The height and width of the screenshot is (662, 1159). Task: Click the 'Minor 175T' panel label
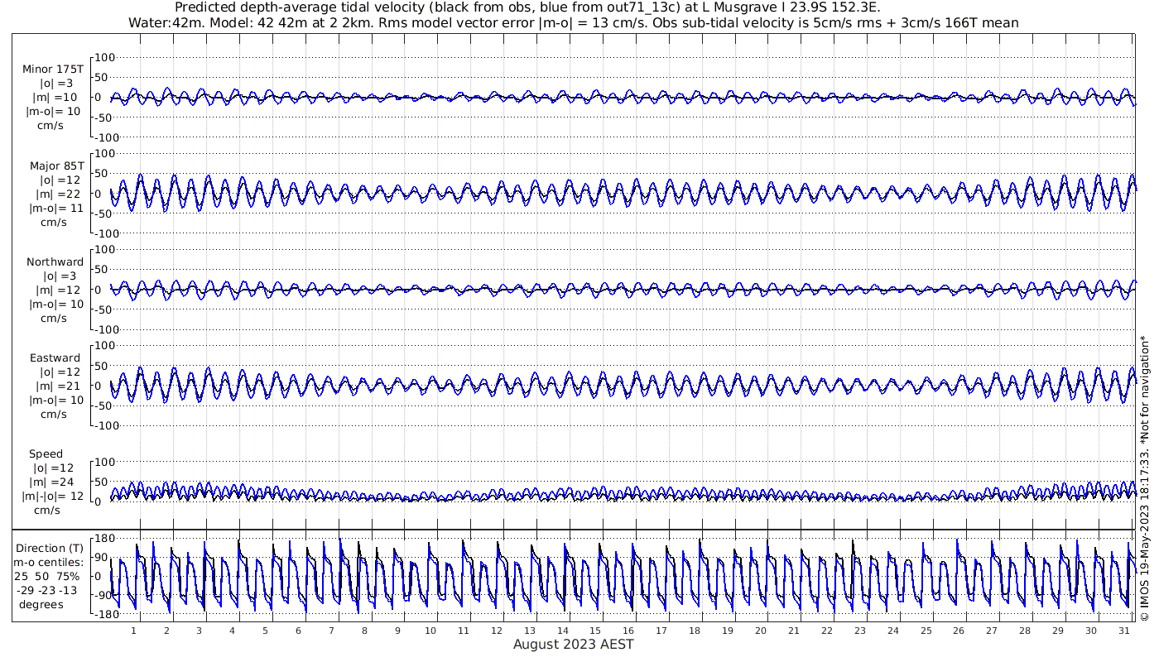click(x=53, y=69)
